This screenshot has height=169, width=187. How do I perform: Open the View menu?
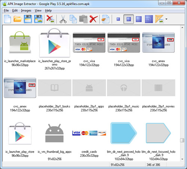click(38, 10)
